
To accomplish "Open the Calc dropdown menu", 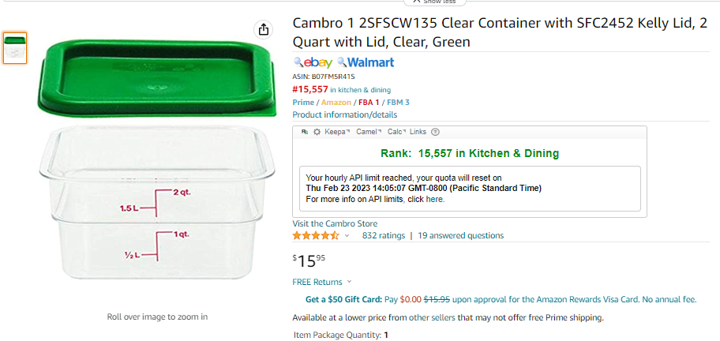I will click(397, 132).
